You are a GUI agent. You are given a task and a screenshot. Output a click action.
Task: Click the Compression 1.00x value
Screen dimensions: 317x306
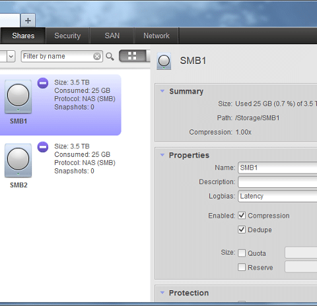click(243, 132)
